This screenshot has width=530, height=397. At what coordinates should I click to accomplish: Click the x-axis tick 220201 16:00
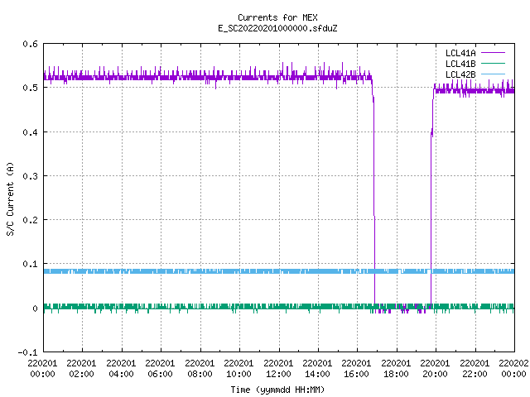357,369
